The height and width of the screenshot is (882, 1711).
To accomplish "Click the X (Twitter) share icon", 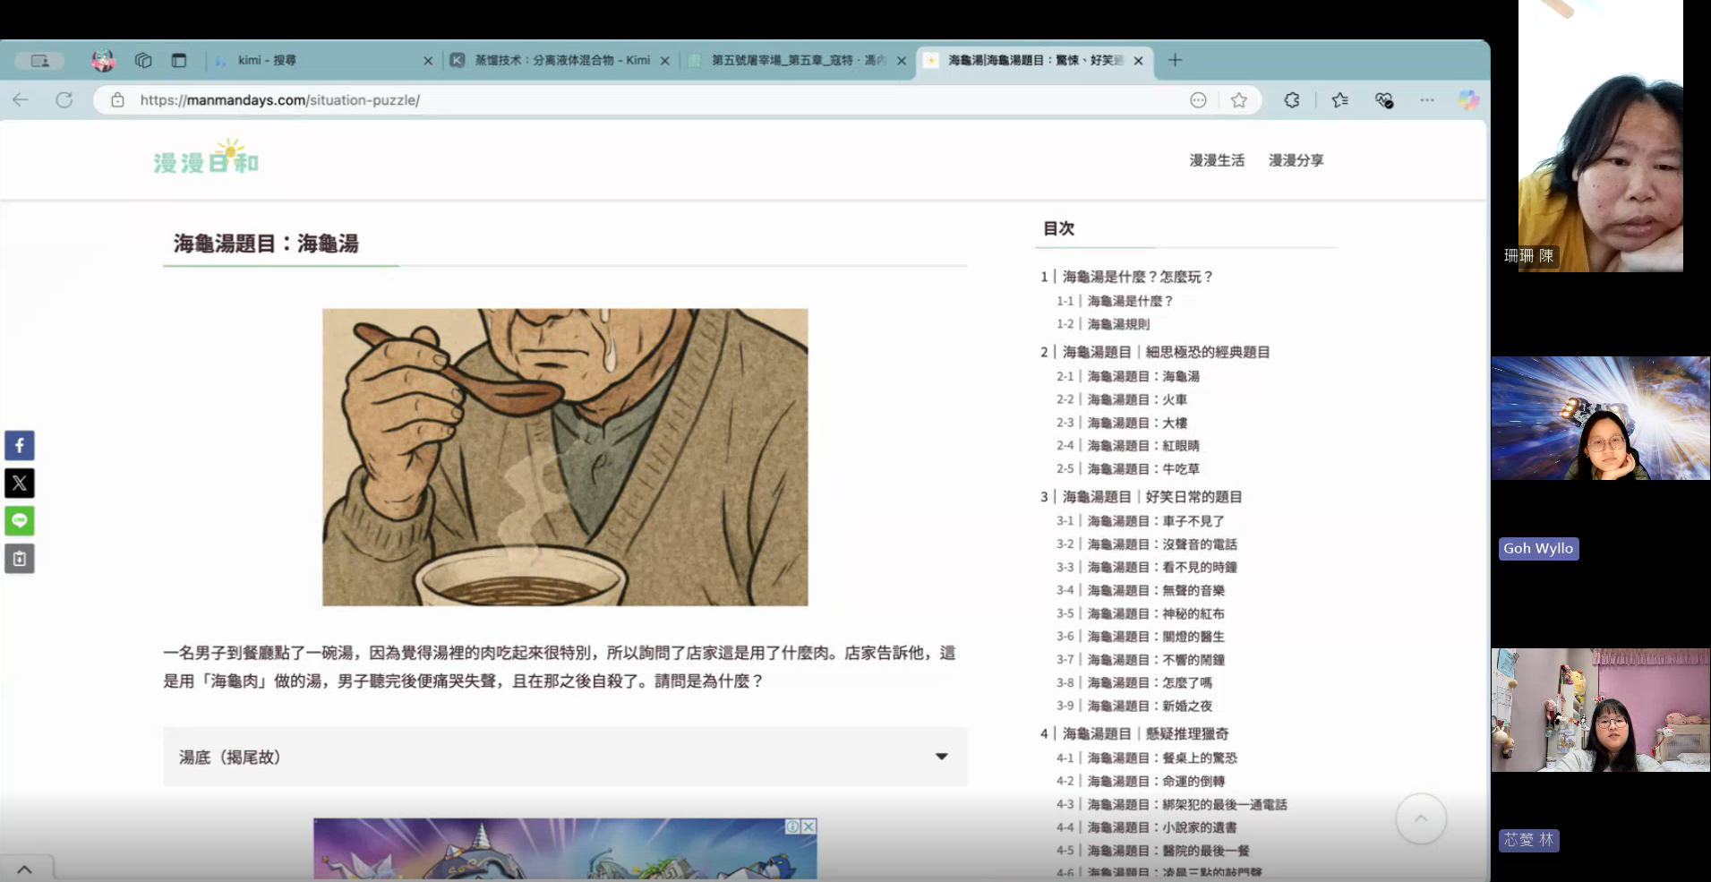I will tap(20, 484).
